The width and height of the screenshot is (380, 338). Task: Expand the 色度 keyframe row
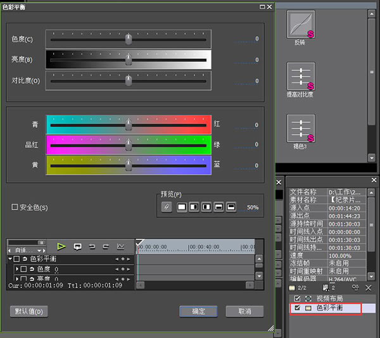[17, 269]
